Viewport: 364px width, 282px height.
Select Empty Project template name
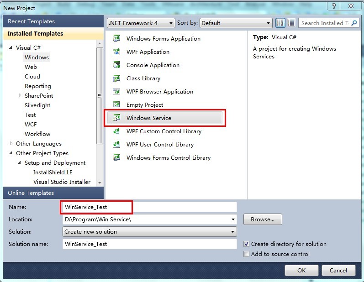(x=145, y=105)
